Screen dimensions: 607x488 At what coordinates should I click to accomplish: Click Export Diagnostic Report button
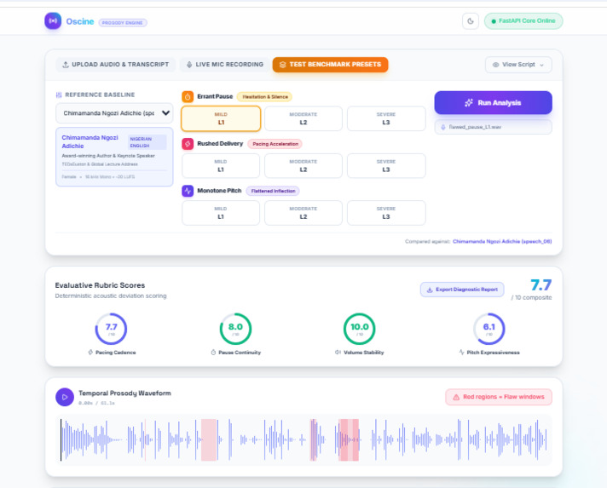[462, 290]
